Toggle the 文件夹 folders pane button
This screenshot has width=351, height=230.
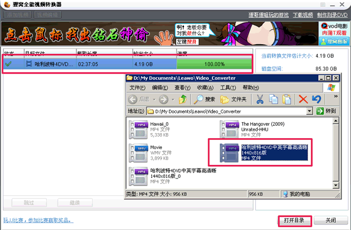click(233, 99)
